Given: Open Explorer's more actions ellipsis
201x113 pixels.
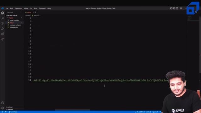Looking at the screenshot, I should click(x=21, y=12).
